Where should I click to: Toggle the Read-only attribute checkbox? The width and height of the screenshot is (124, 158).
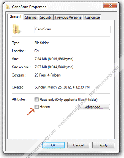(x=37, y=100)
